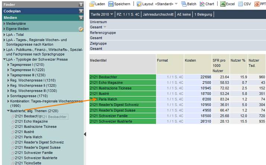
Task: Open the Finder panel tab
Action: point(43,5)
